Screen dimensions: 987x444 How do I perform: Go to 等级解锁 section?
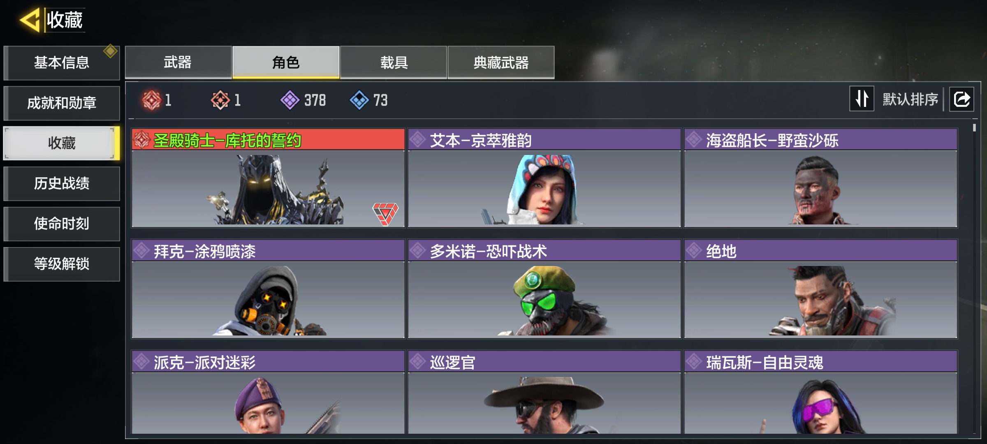62,264
